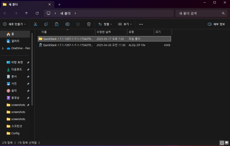The height and width of the screenshot is (146, 230).
Task: Click ALZip ZIP File type cell
Action: 137,45
